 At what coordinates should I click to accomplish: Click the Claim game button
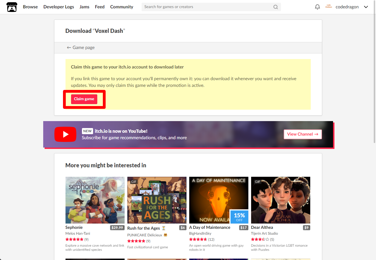pyautogui.click(x=84, y=99)
